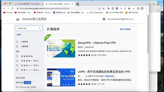
Task: Close the Chrome Web Store tab
Action: [73, 4]
